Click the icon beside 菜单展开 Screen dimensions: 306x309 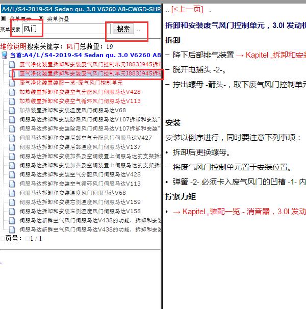click(x=4, y=19)
